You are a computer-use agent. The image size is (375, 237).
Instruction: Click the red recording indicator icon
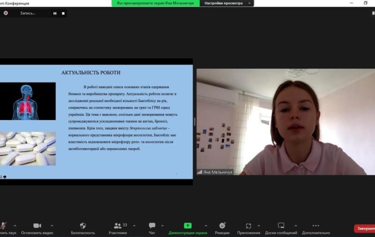pos(6,13)
